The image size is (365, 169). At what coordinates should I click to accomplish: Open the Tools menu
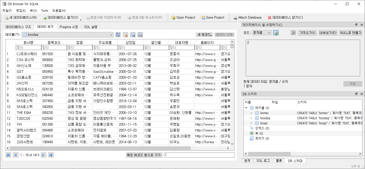click(45, 10)
